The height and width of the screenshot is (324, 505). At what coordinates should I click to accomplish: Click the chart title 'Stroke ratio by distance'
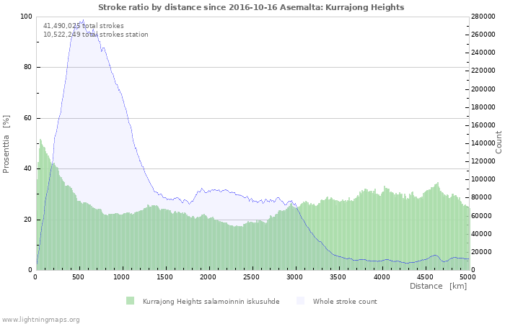(x=251, y=7)
